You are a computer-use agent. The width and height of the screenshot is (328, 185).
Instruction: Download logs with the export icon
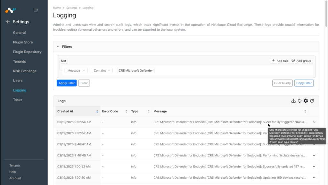(x=293, y=101)
